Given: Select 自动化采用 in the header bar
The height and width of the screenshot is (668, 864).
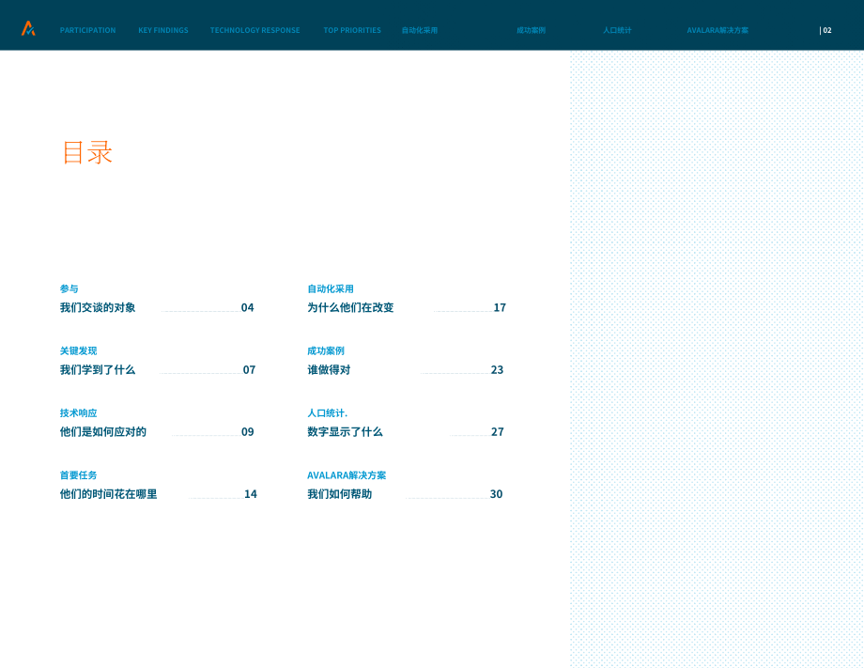Looking at the screenshot, I should 420,30.
